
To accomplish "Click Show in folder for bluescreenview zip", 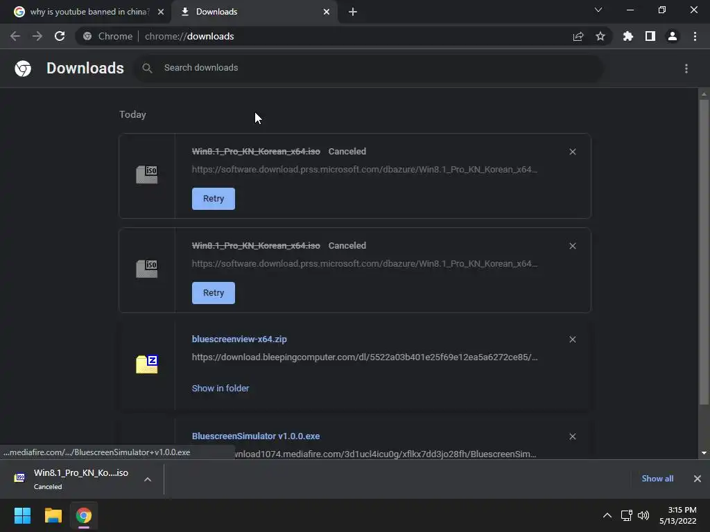I will pos(220,388).
